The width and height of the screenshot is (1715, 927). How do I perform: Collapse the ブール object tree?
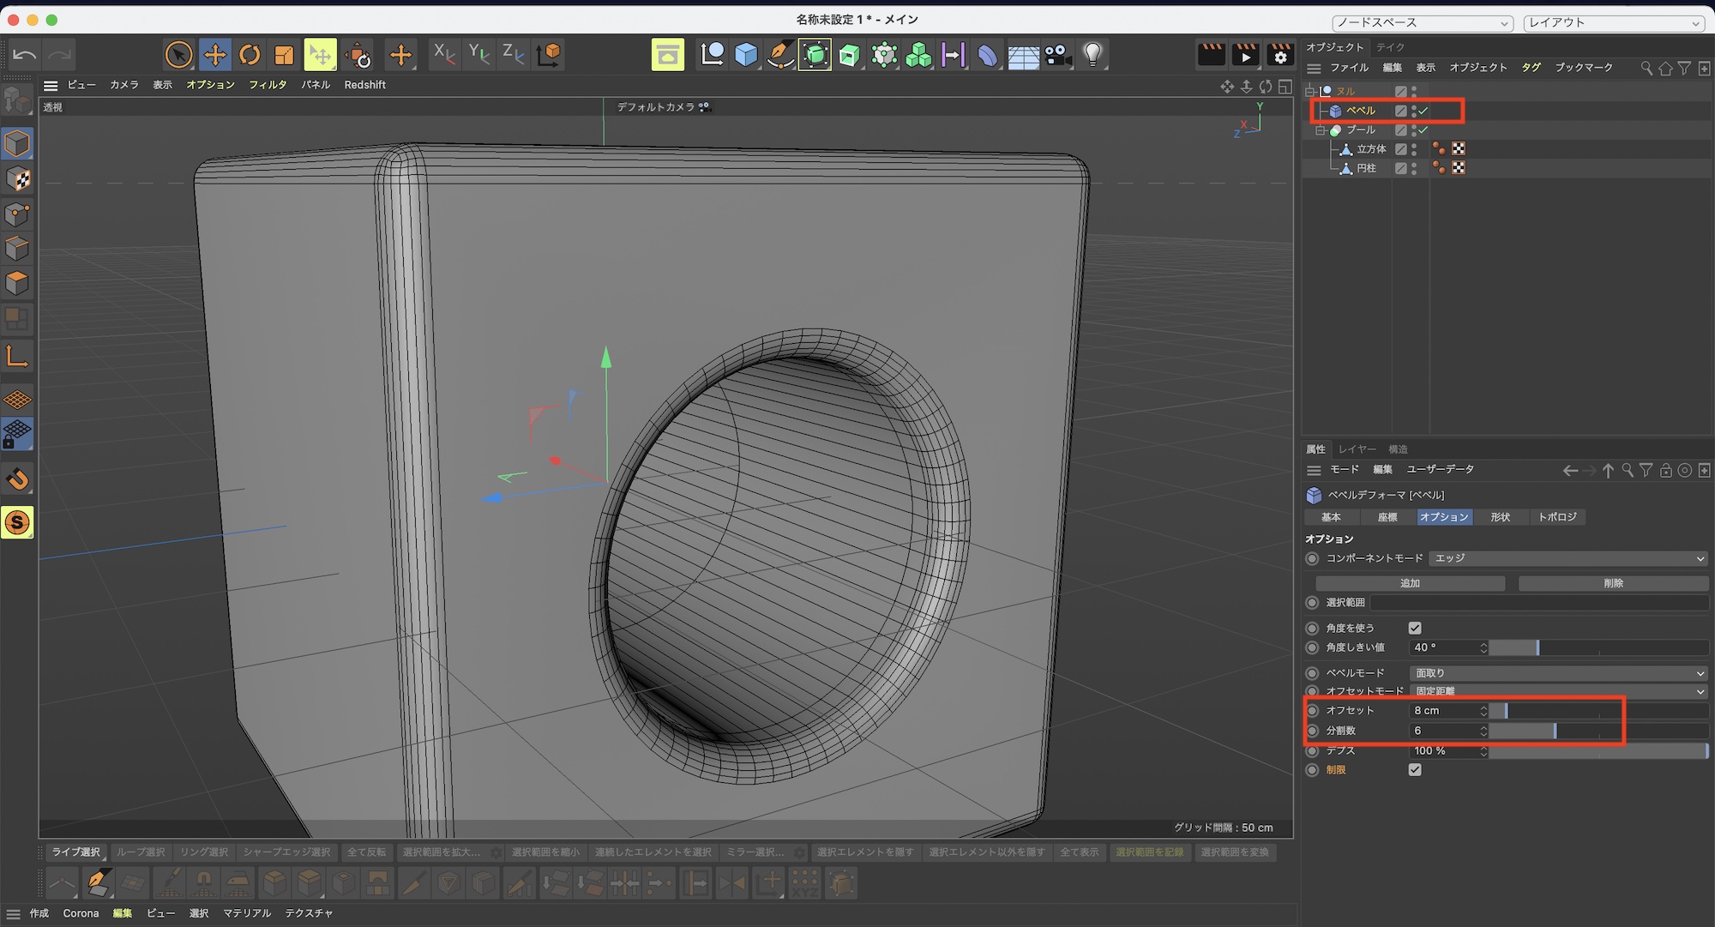1320,130
